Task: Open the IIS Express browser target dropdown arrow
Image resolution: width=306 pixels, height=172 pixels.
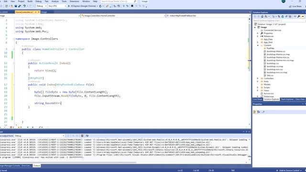Action: [97, 6]
